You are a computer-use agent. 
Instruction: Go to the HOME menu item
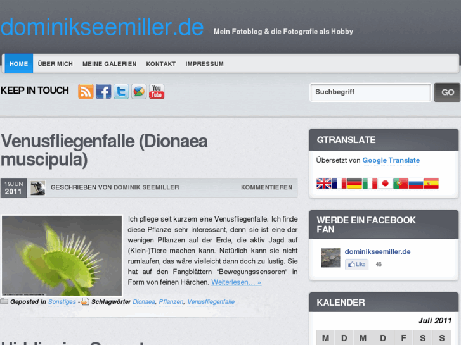[x=18, y=64]
